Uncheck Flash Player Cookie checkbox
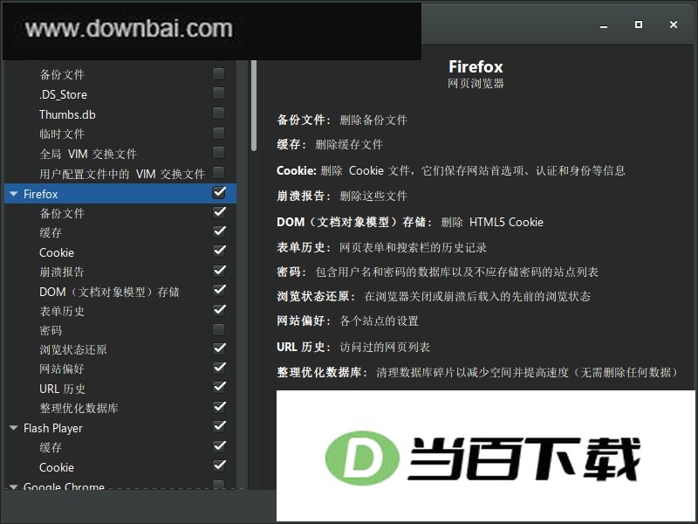 (219, 465)
